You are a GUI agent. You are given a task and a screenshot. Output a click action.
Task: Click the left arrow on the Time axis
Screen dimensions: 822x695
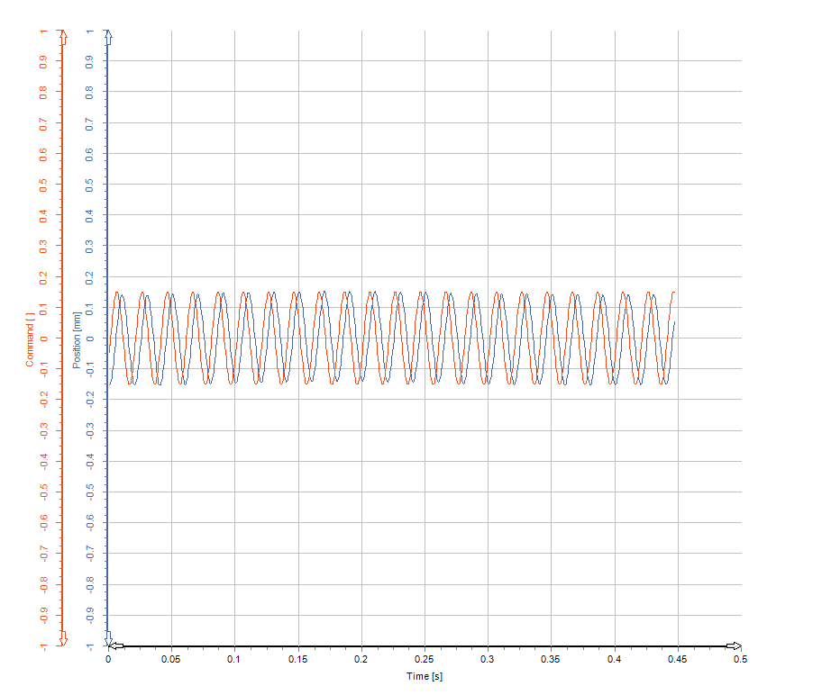pyautogui.click(x=116, y=645)
